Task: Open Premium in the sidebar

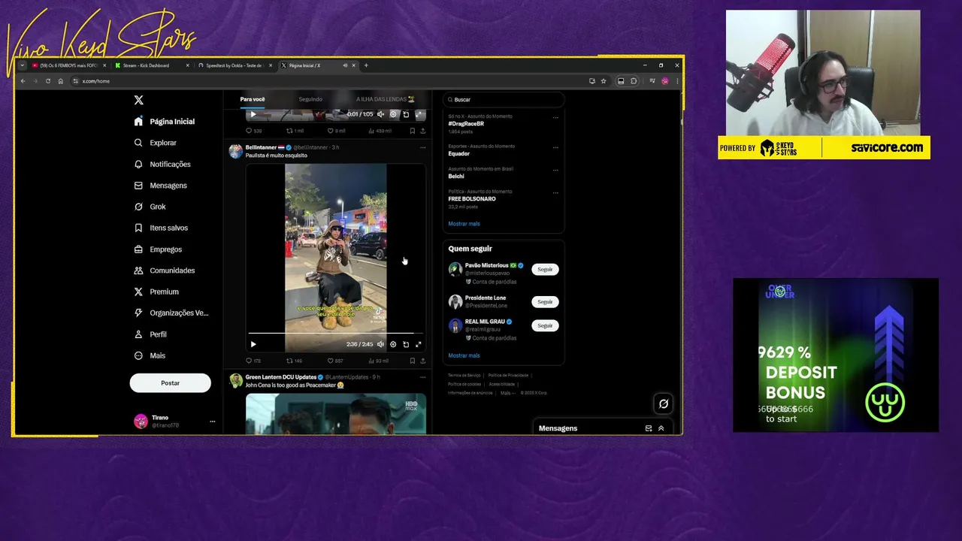Action: pos(156,292)
